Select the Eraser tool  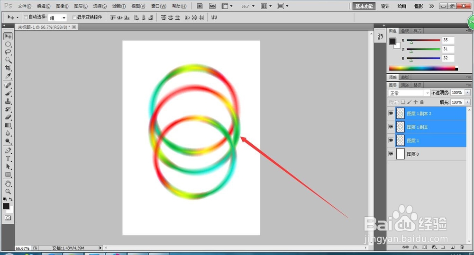[8, 117]
